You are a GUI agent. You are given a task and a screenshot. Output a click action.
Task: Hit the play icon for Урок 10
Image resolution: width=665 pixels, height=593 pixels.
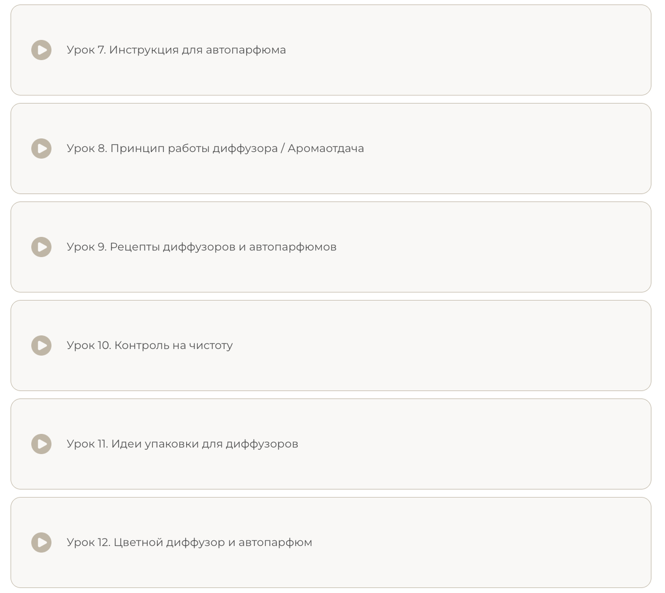point(41,345)
